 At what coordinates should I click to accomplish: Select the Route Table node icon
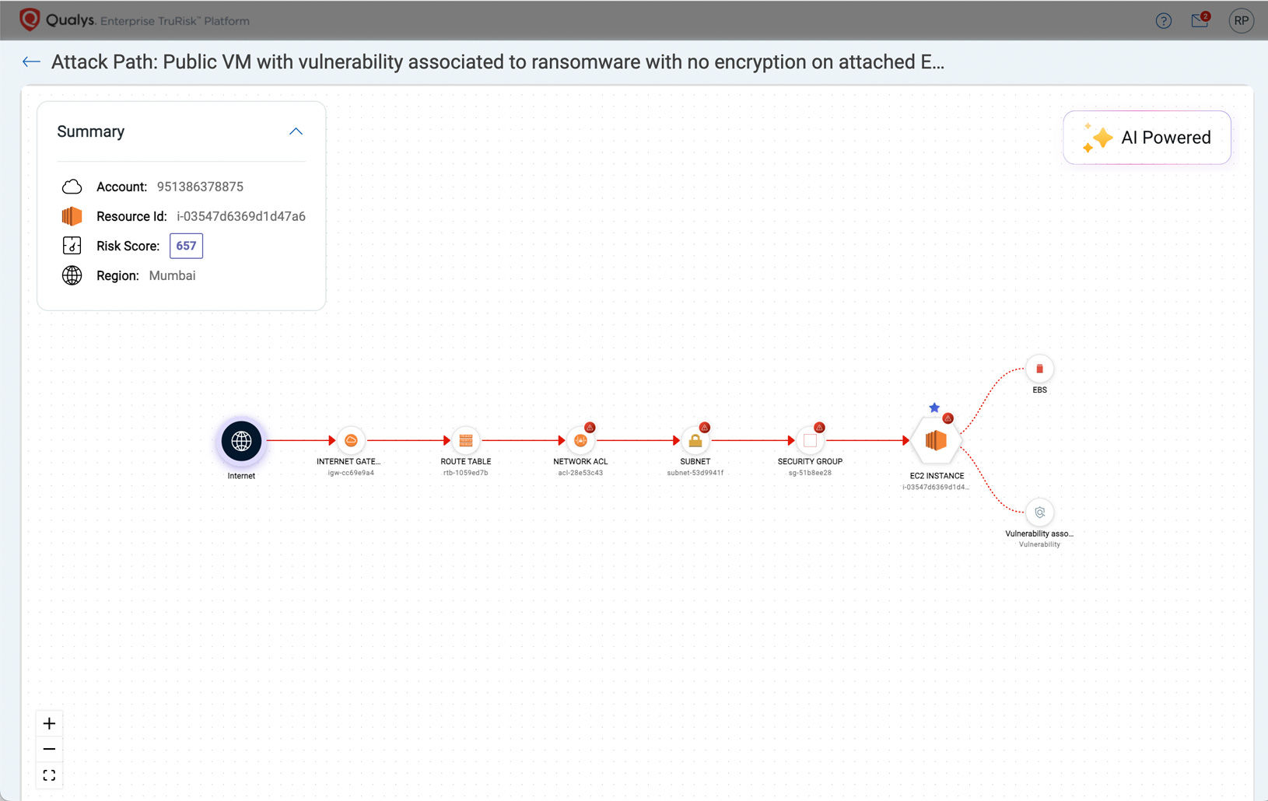466,441
